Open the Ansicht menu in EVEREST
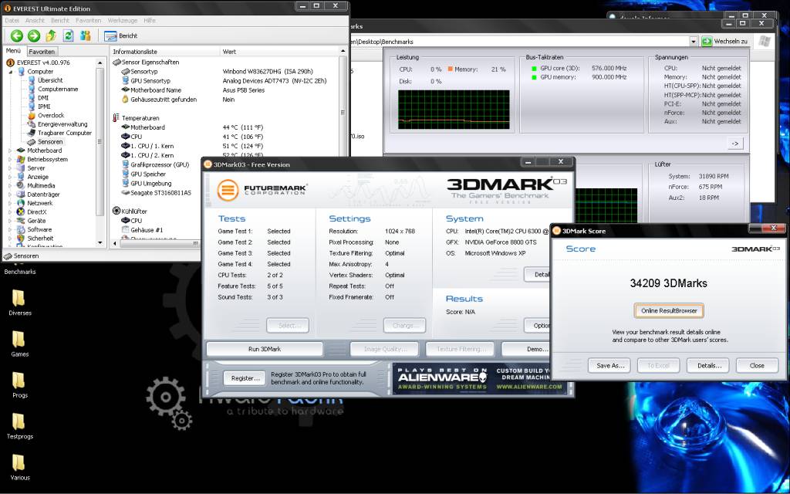790x494 pixels. point(35,21)
